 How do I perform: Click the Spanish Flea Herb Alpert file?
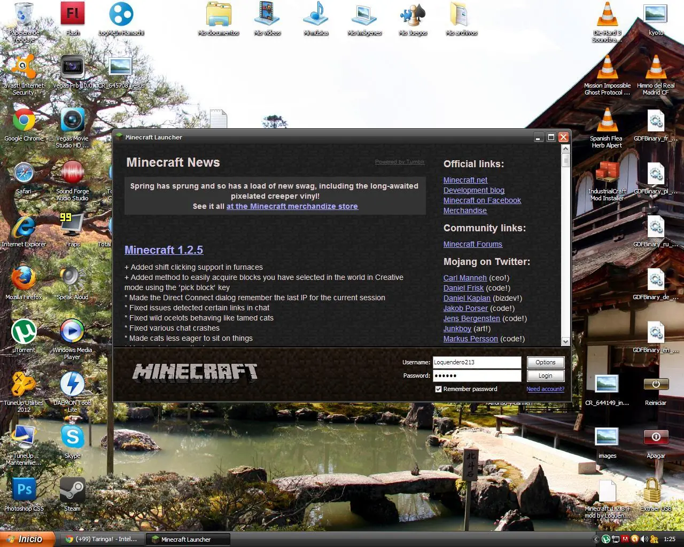[607, 128]
